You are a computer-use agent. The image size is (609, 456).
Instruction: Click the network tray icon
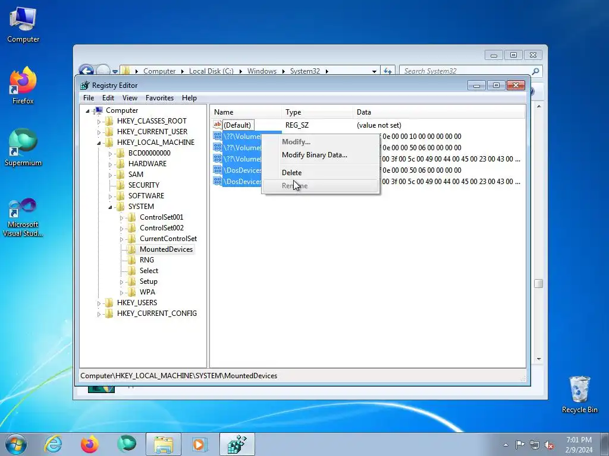[535, 445]
